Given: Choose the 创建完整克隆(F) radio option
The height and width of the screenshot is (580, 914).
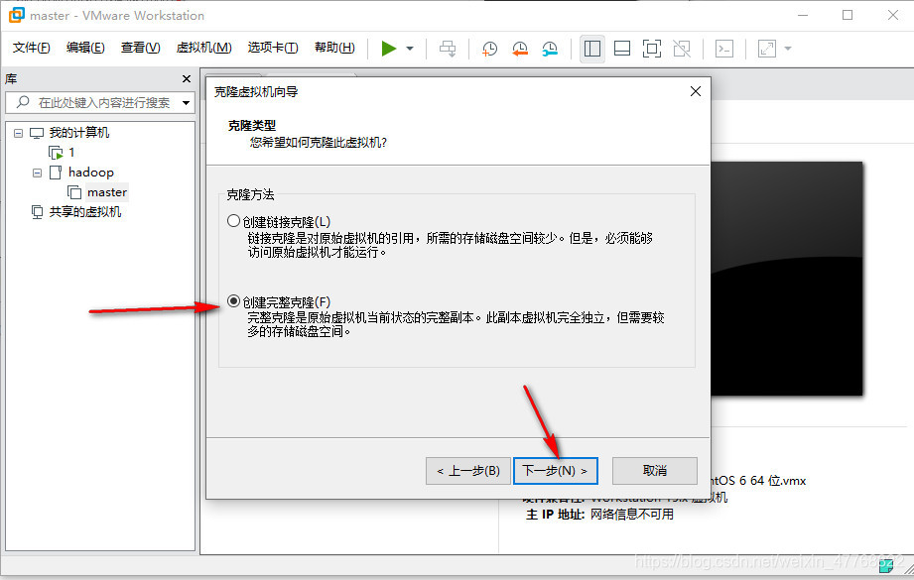Looking at the screenshot, I should coord(233,301).
